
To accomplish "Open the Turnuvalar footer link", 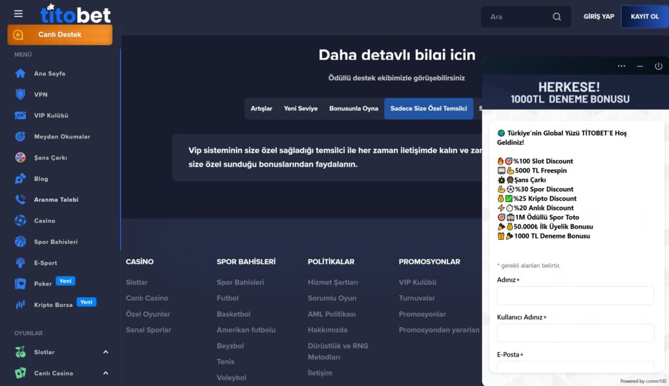I will click(416, 298).
